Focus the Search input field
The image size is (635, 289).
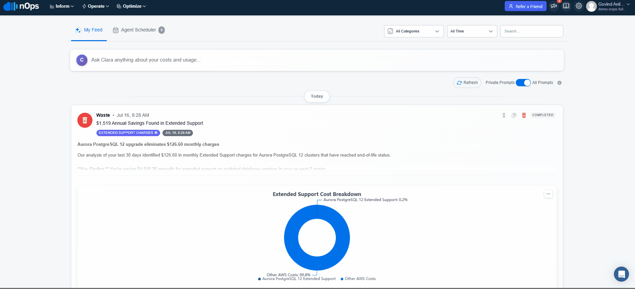click(x=532, y=31)
